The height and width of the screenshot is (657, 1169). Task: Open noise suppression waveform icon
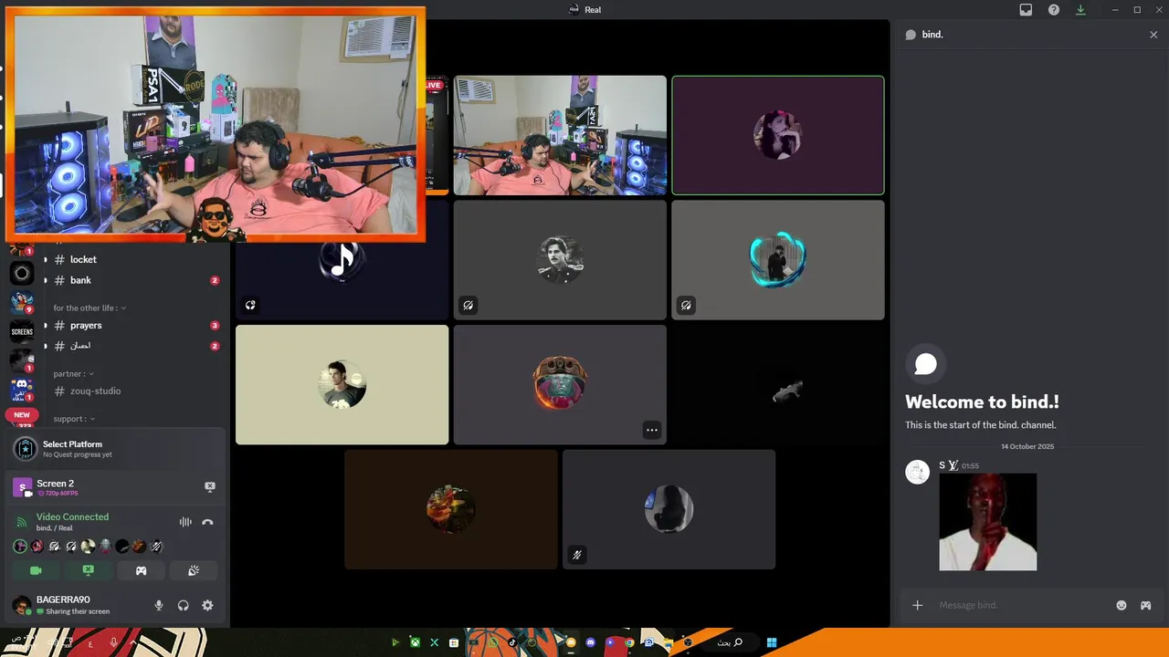point(185,522)
